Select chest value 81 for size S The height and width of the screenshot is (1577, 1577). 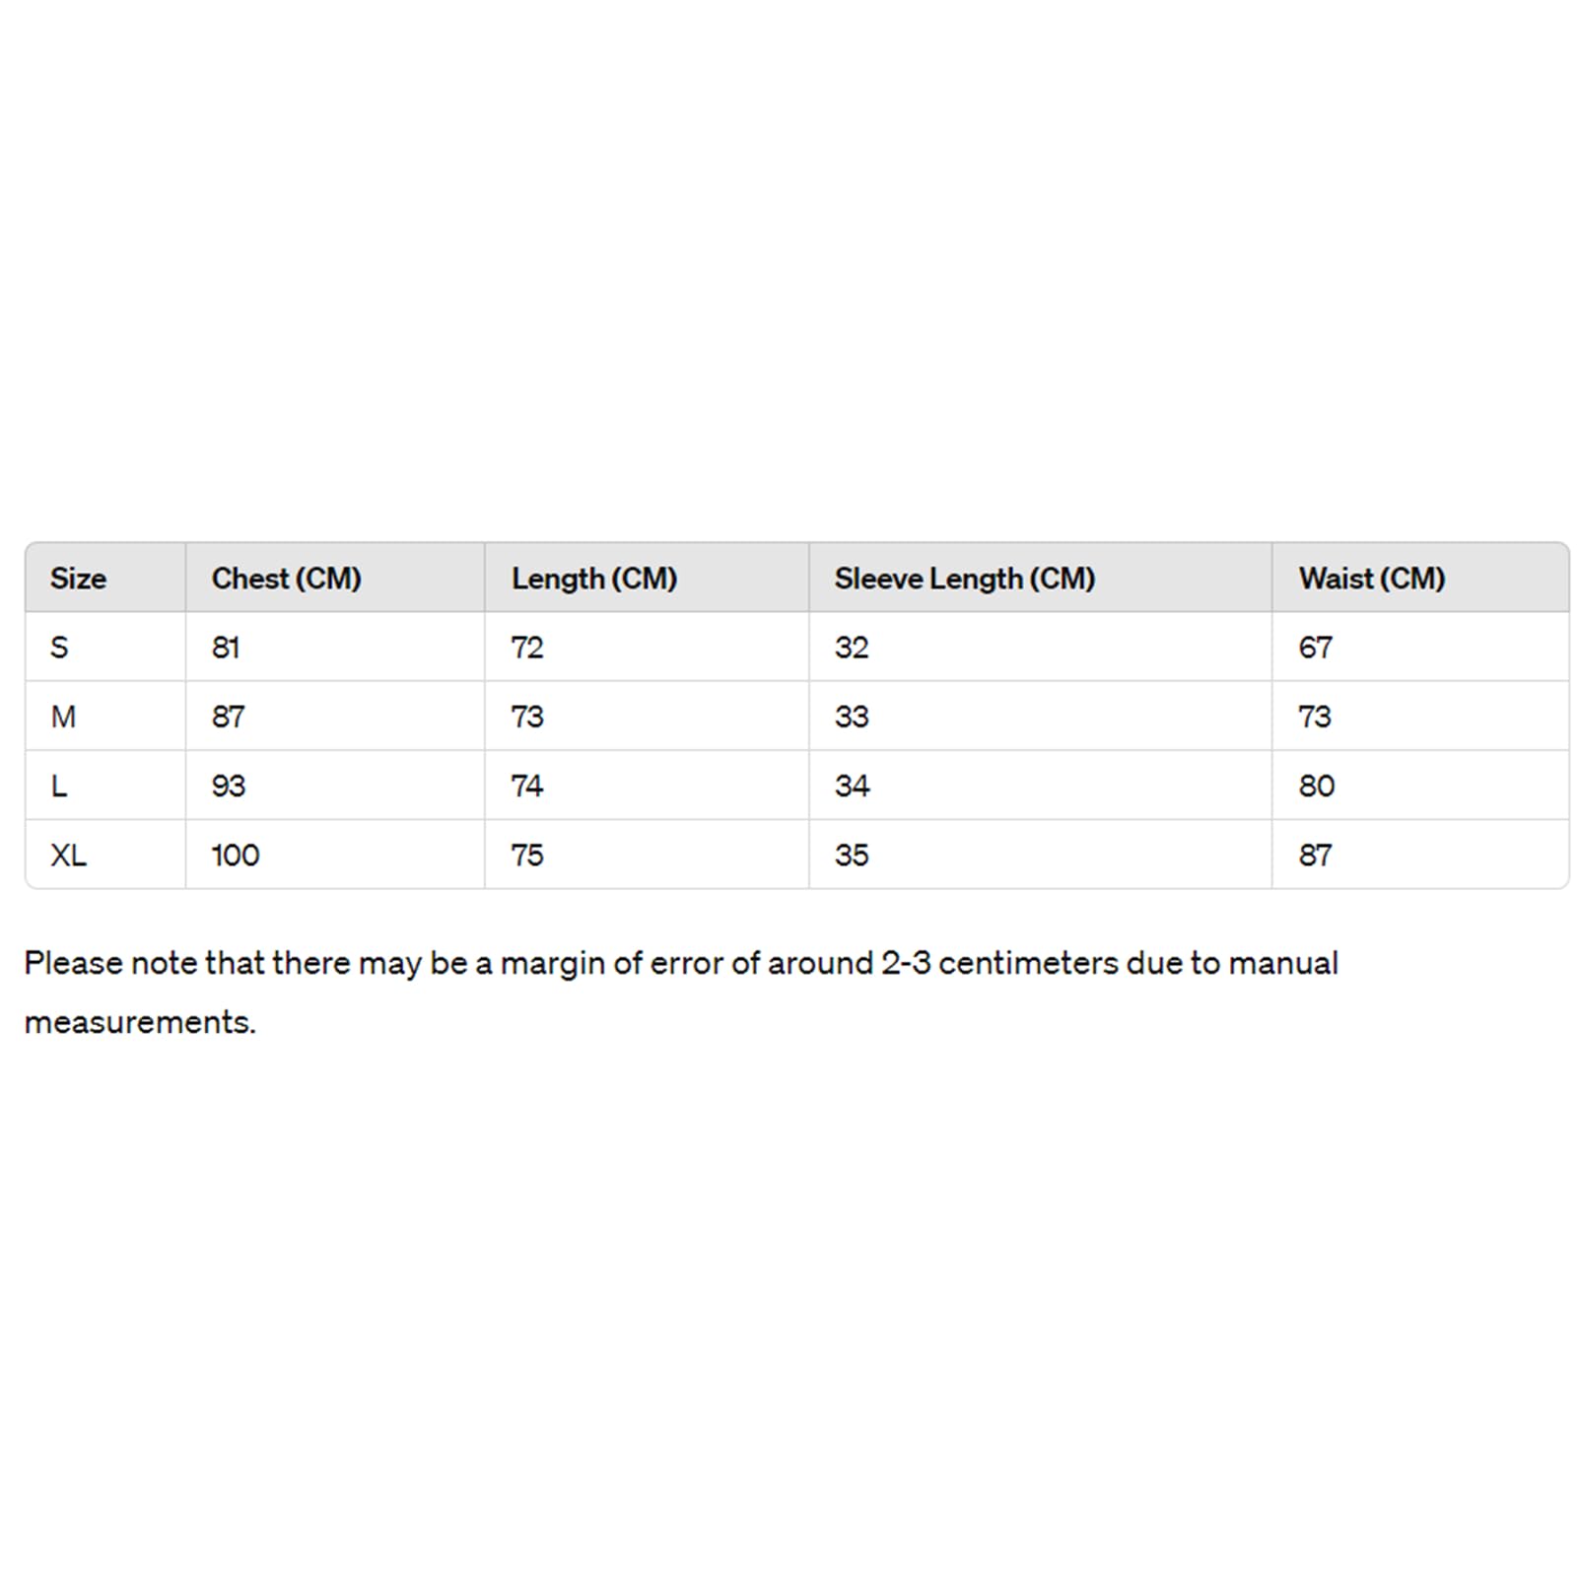(x=225, y=648)
